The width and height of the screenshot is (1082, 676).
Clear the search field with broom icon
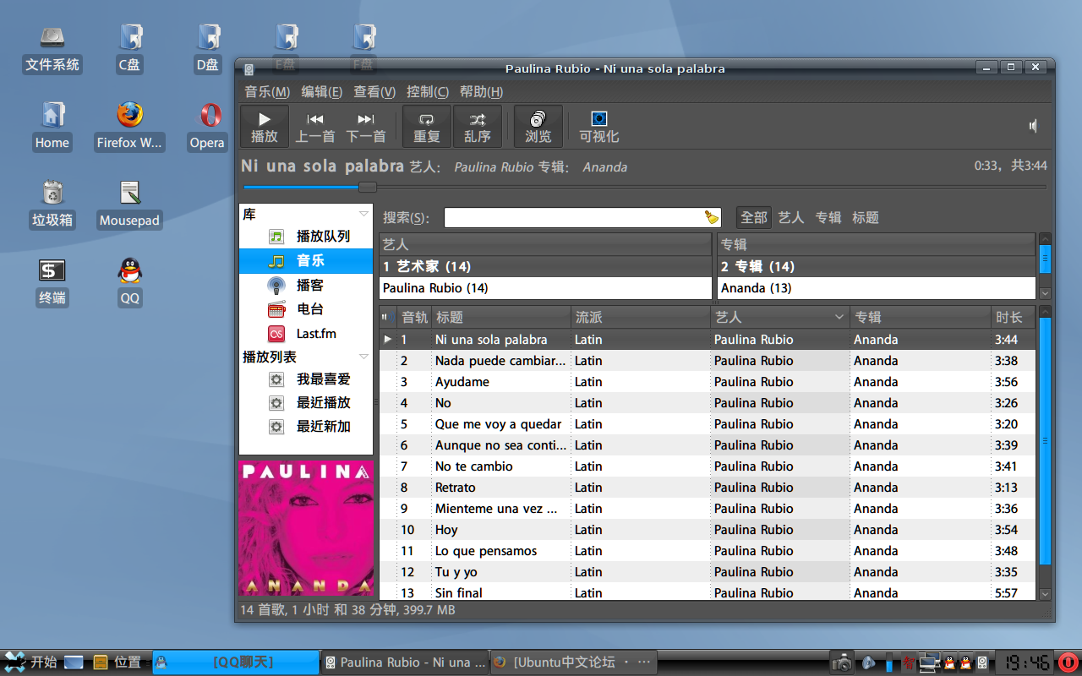tap(712, 218)
